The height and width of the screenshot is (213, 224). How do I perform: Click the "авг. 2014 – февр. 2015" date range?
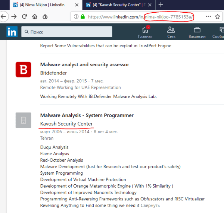pyautogui.click(x=63, y=81)
